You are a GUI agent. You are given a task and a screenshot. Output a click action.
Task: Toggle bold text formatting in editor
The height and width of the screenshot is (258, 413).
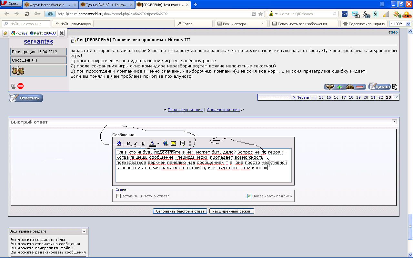pos(128,144)
